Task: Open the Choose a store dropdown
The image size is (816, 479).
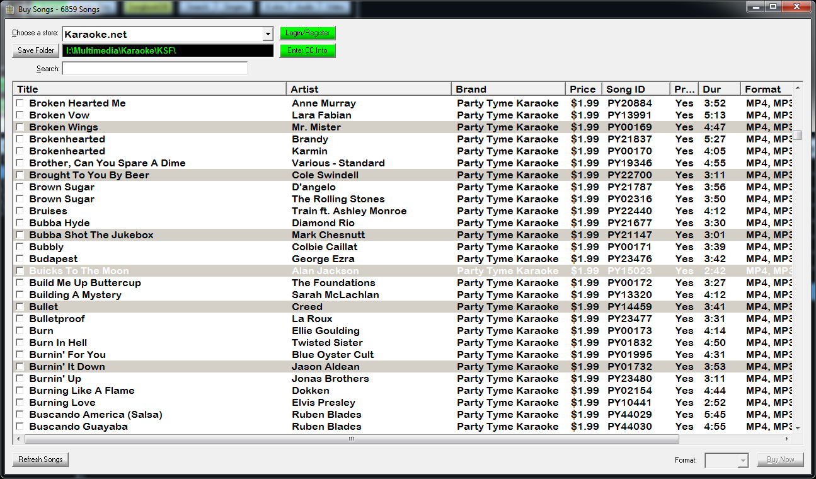Action: [x=268, y=34]
